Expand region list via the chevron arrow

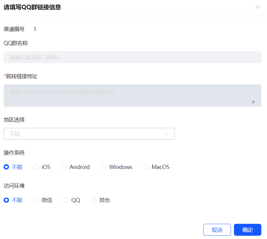167,134
